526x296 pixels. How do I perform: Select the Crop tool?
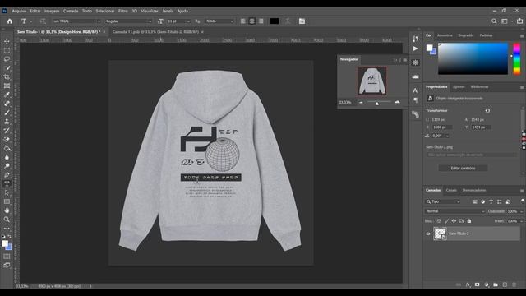[7, 76]
